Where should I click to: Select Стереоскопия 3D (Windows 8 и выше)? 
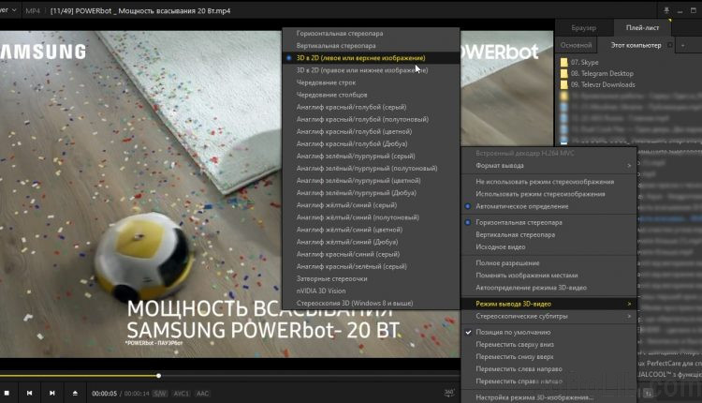point(372,303)
